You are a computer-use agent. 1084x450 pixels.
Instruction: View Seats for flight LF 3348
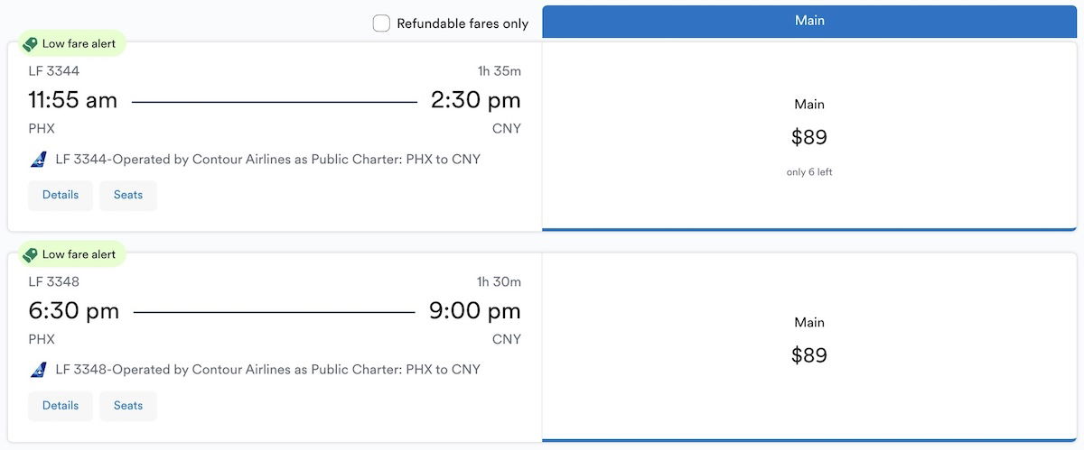coord(128,406)
